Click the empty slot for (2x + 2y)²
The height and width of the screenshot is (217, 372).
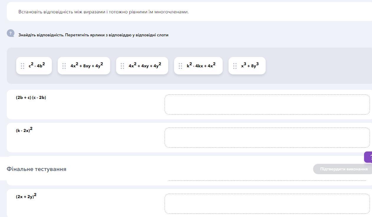coord(267,204)
